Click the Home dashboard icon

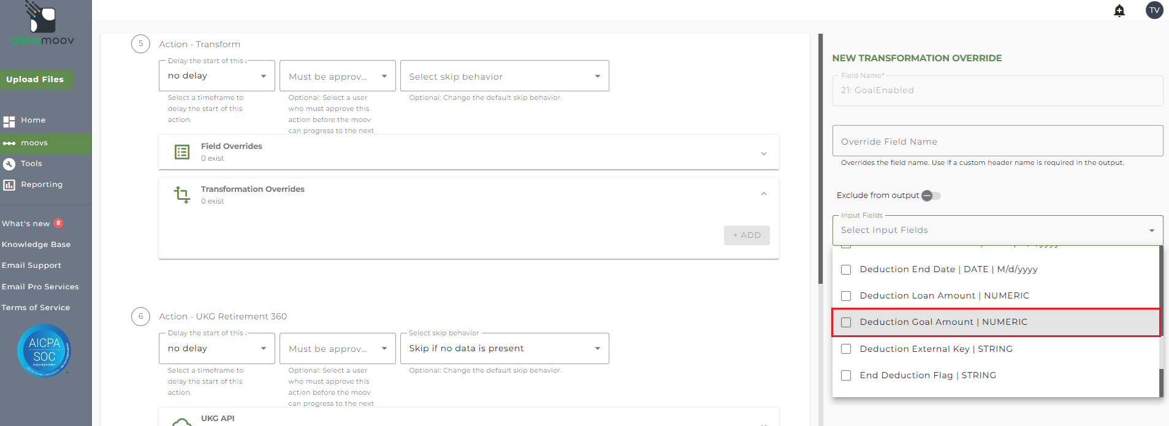click(x=9, y=121)
